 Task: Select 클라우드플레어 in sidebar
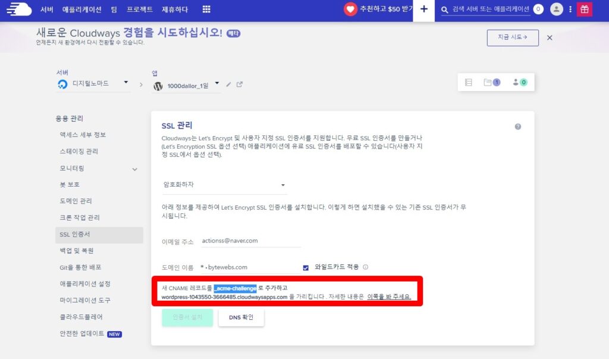(x=81, y=317)
